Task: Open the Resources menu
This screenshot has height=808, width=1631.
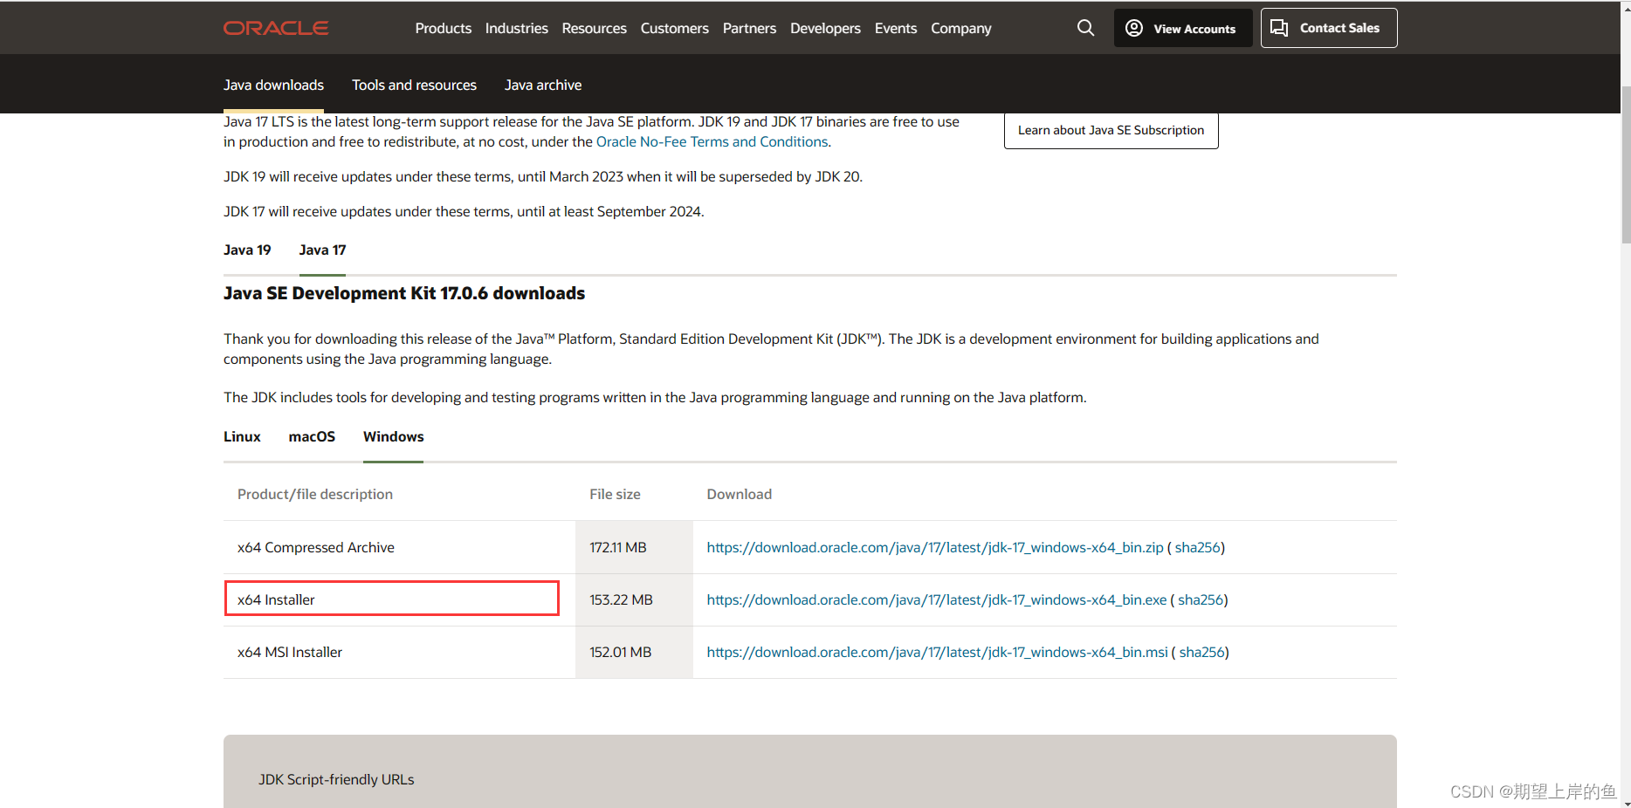Action: [x=595, y=28]
